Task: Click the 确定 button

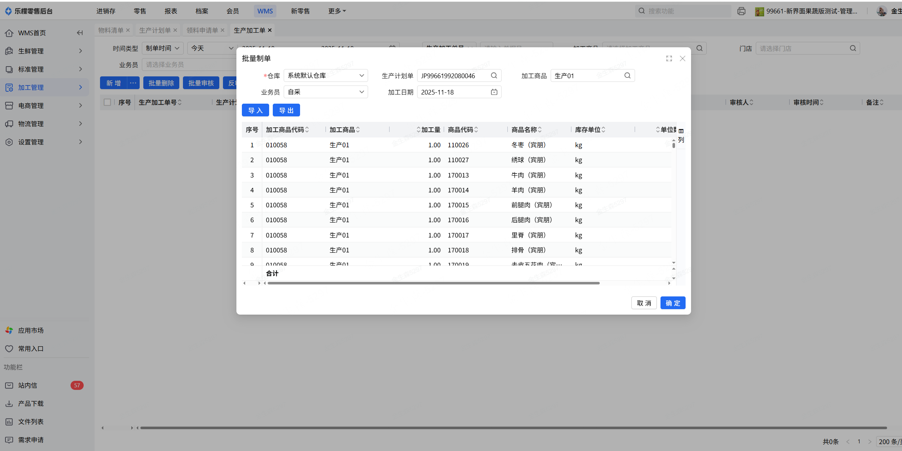Action: point(672,303)
